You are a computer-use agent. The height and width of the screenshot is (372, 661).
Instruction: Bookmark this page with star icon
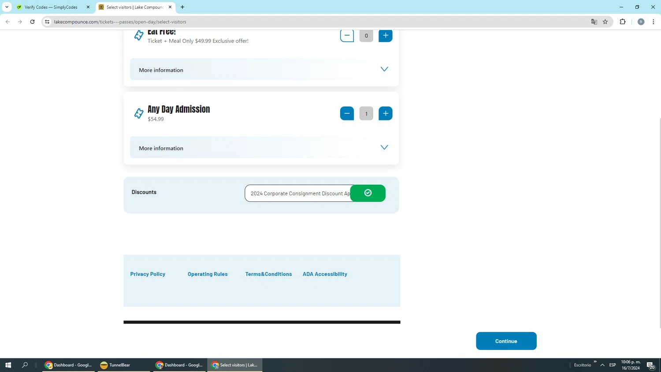pyautogui.click(x=605, y=22)
